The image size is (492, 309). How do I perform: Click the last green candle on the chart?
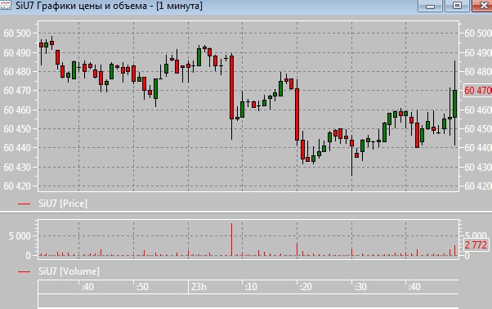tap(454, 104)
